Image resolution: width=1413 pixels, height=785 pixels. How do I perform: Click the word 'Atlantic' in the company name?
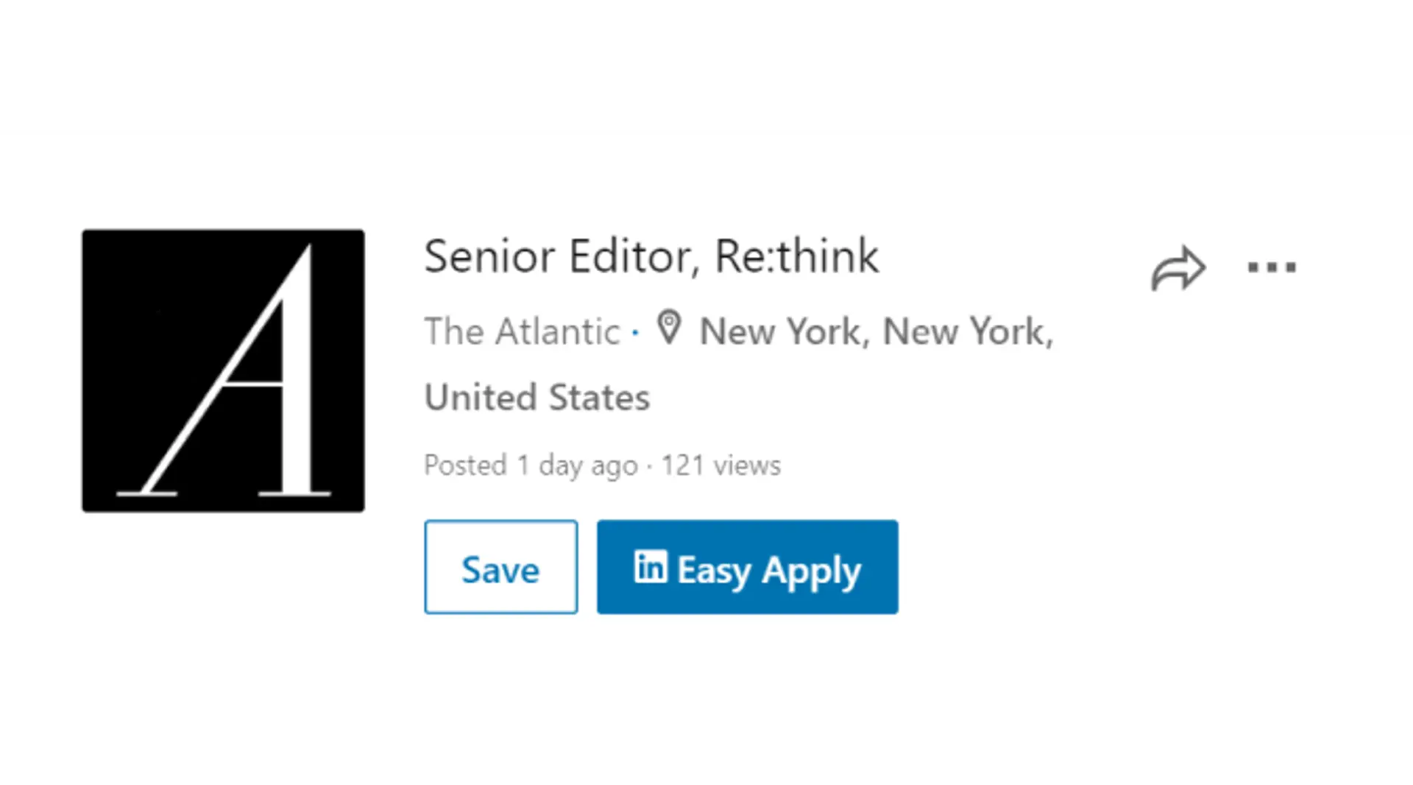click(557, 331)
